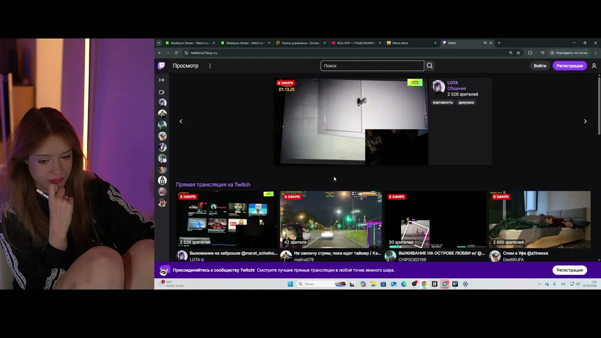This screenshot has width=601, height=338.
Task: Switch to the ВЕСЬ ЛОР YouTube tab
Action: tap(356, 43)
